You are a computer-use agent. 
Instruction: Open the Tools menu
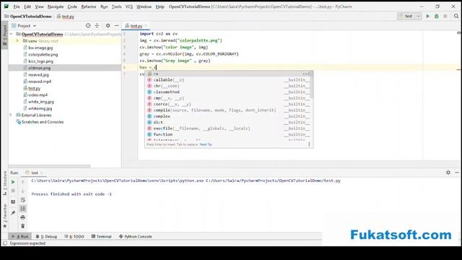click(x=116, y=6)
